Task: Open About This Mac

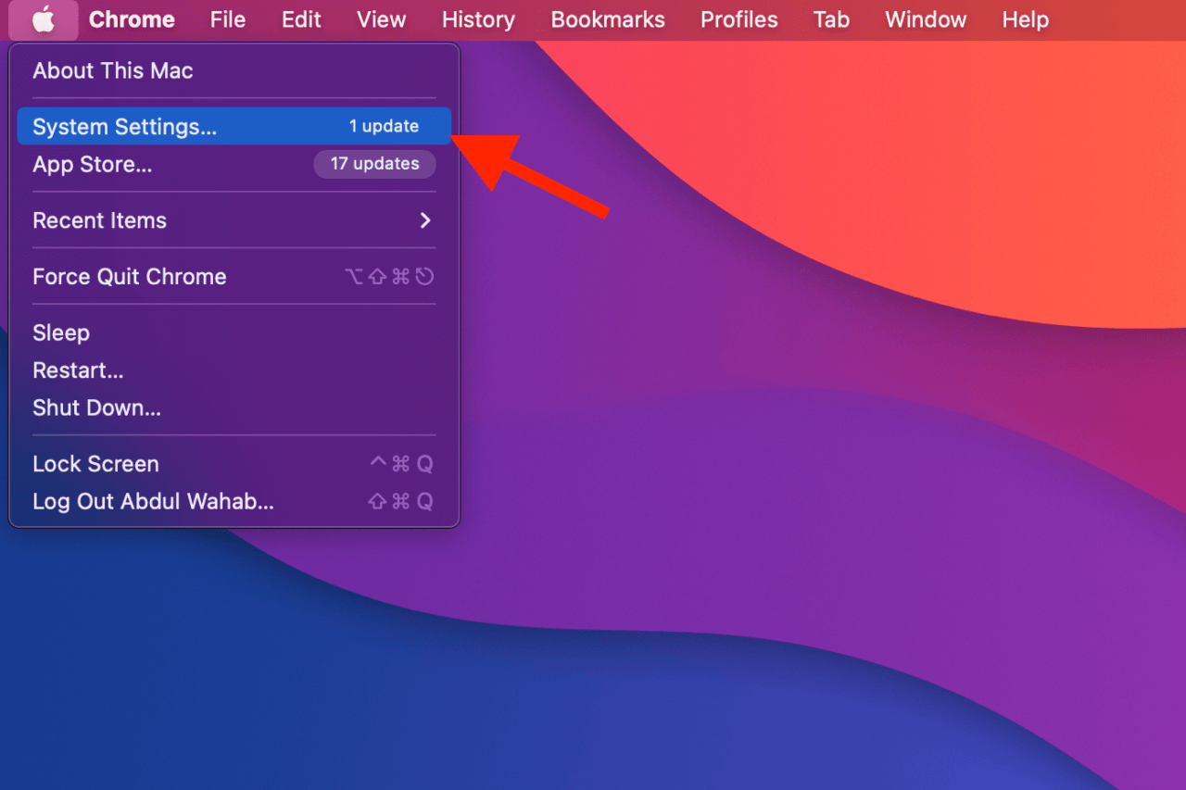Action: (233, 70)
